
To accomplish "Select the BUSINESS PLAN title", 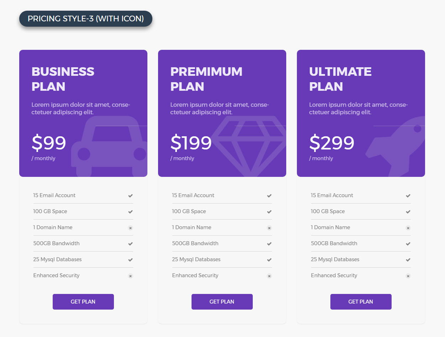I will tap(63, 79).
